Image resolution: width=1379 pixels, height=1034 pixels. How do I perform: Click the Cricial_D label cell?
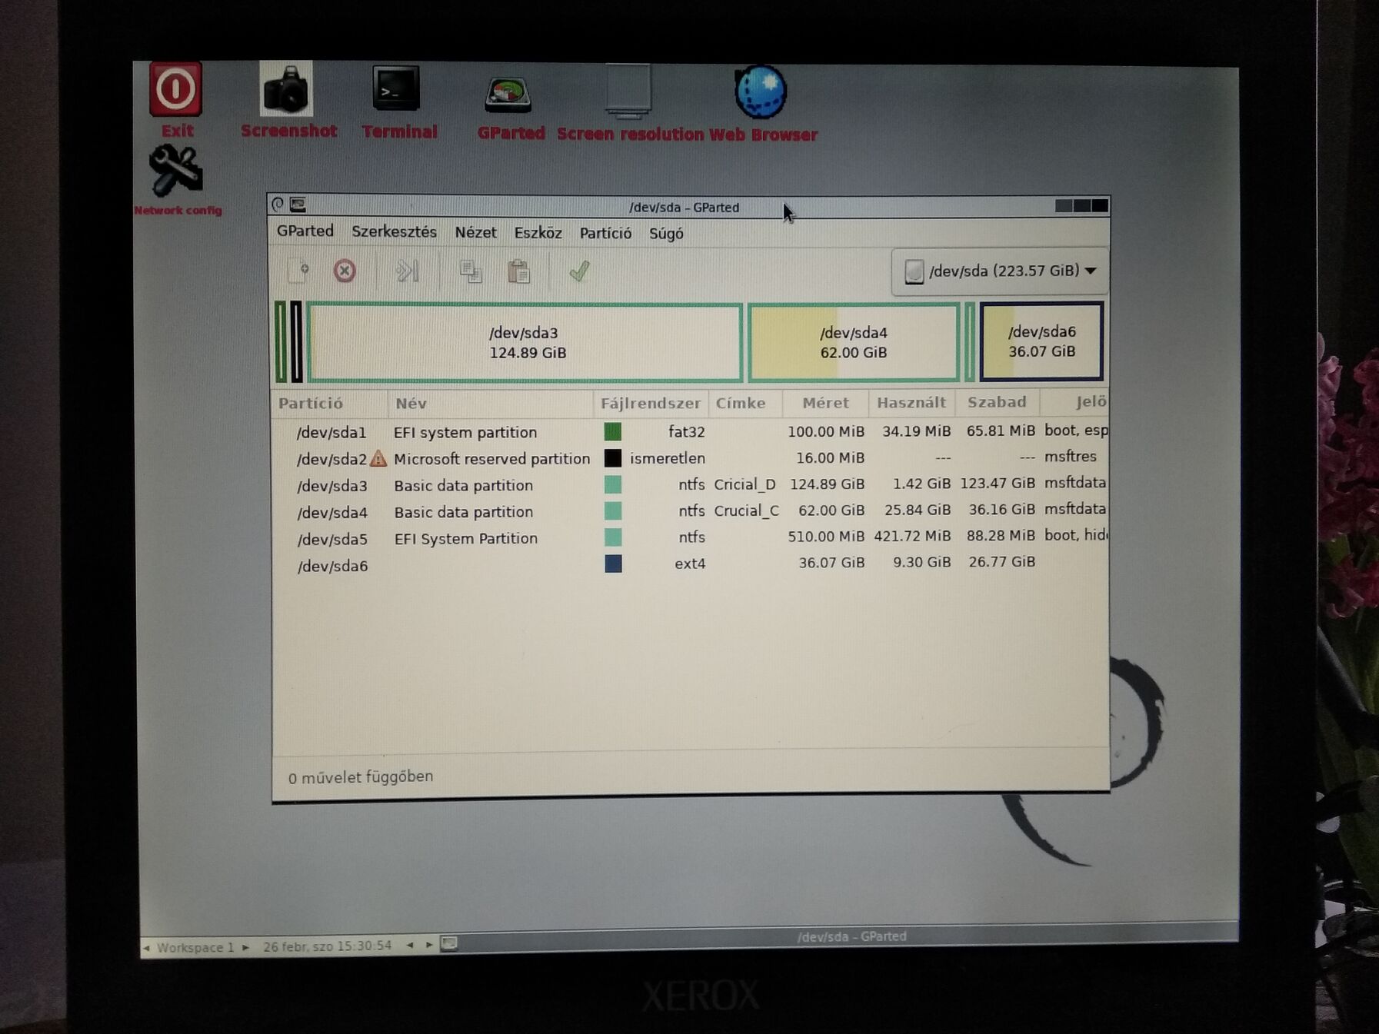[744, 484]
